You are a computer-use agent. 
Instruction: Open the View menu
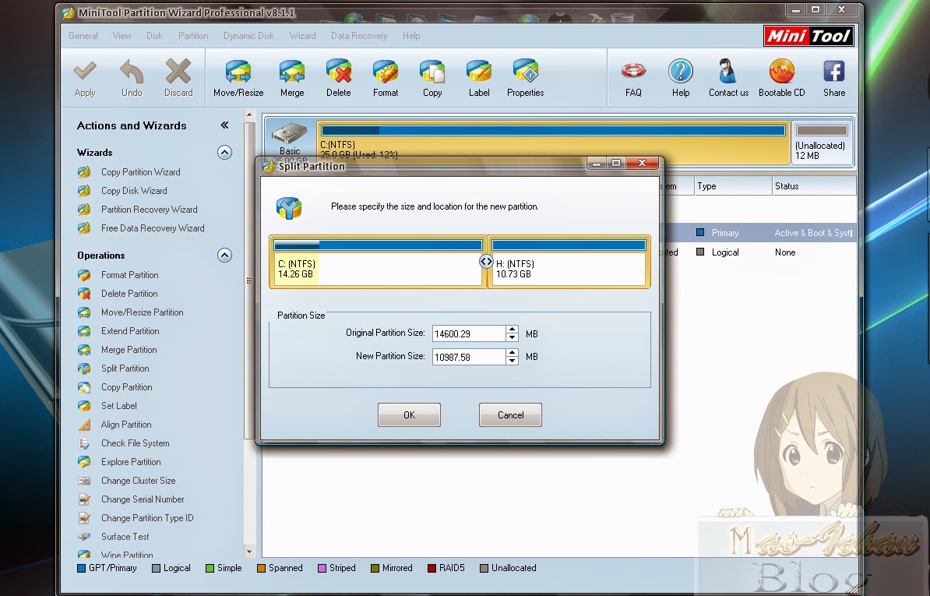[x=122, y=36]
